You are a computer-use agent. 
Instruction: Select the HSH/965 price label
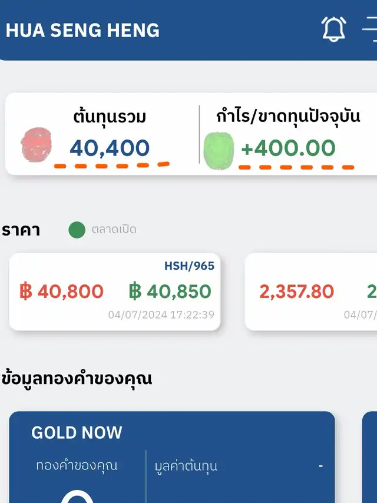189,266
